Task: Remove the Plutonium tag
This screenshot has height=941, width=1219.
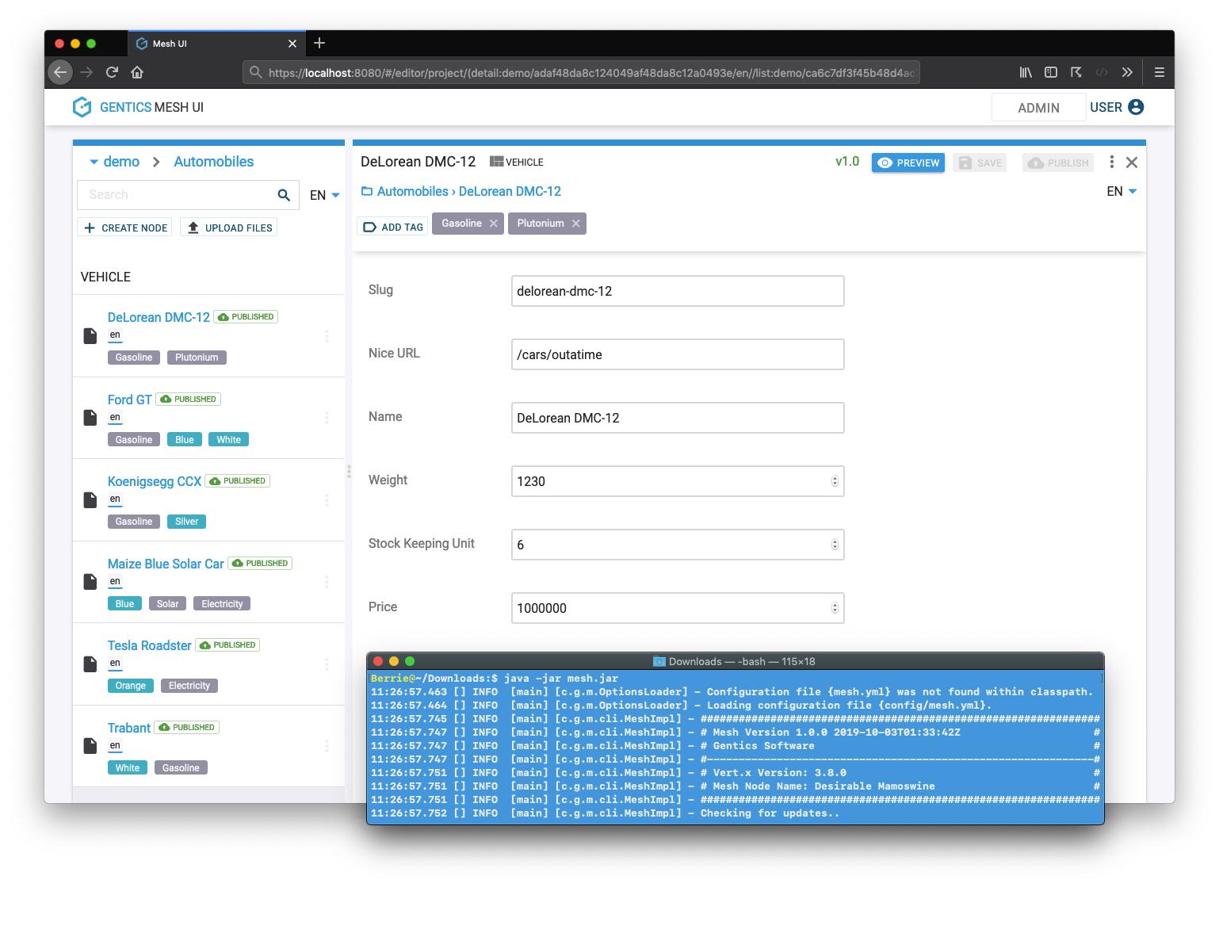Action: tap(576, 224)
